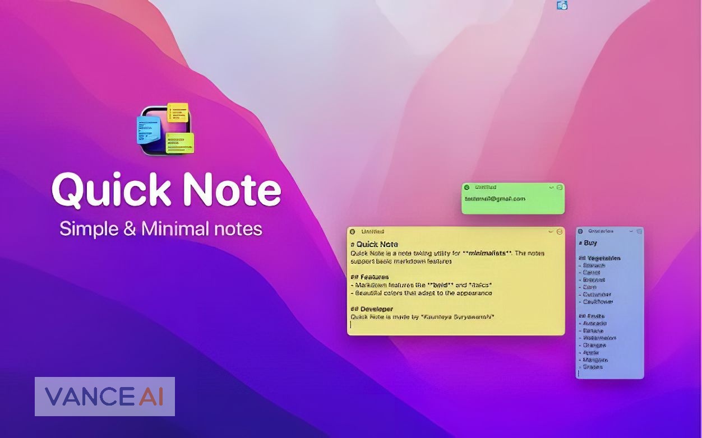Click the "Mangoes" line in the blue note
Viewport: 702px width, 438px height.
point(593,360)
